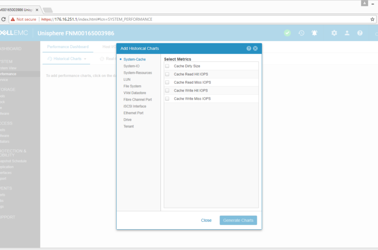The width and height of the screenshot is (378, 250).
Task: Open Snapshot Schedule in the sidebar
Action: 13,161
